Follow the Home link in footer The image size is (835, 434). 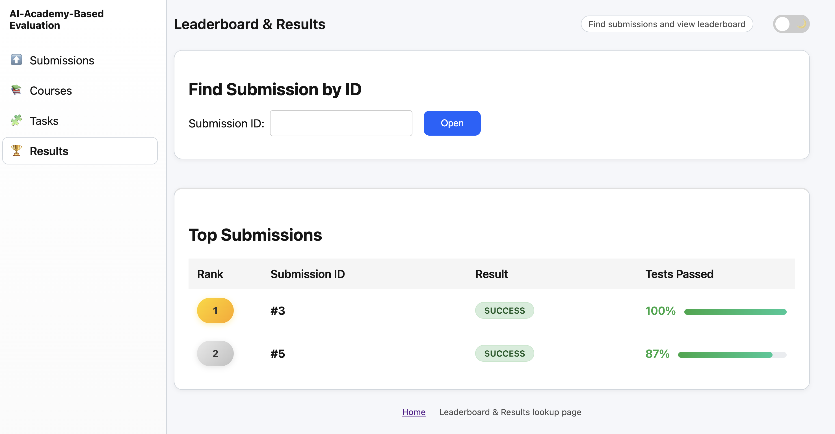414,412
